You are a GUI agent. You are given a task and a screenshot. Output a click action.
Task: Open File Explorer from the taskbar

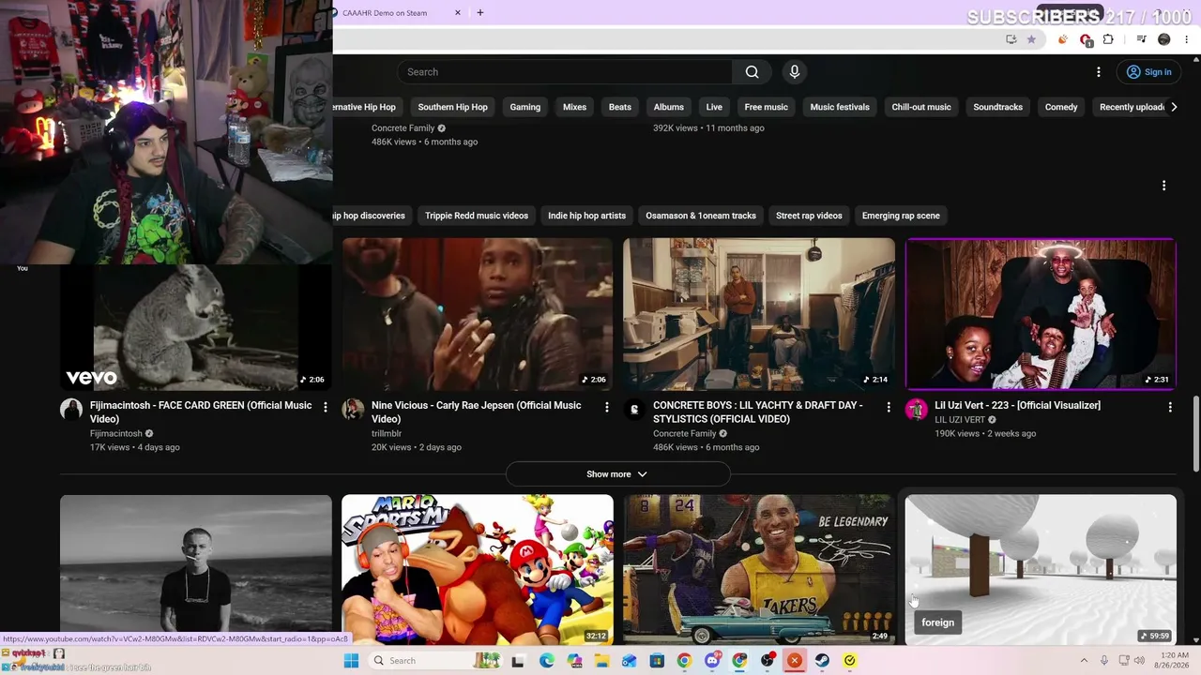click(x=601, y=661)
